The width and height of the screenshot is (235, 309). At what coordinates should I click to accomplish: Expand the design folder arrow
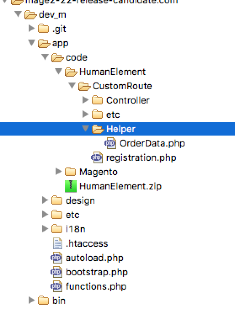[45, 200]
